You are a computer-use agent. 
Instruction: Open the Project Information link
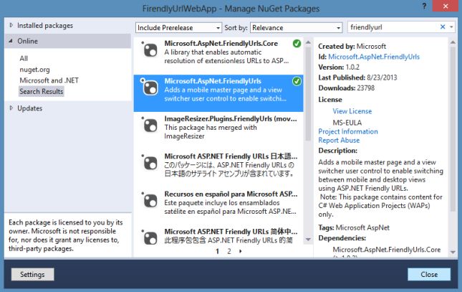(348, 132)
